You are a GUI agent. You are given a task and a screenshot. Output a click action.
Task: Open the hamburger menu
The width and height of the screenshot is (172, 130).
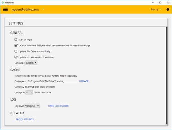pyautogui.click(x=5, y=9)
